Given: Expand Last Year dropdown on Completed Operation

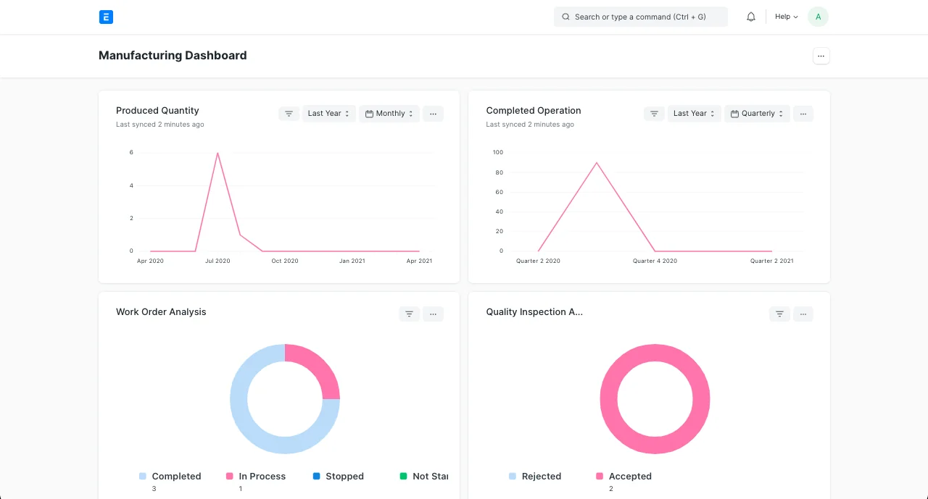Looking at the screenshot, I should click(695, 114).
